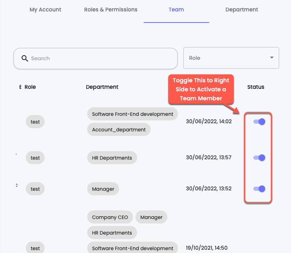The width and height of the screenshot is (291, 253).
Task: Open the Roles & Permissions tab
Action: pyautogui.click(x=111, y=9)
